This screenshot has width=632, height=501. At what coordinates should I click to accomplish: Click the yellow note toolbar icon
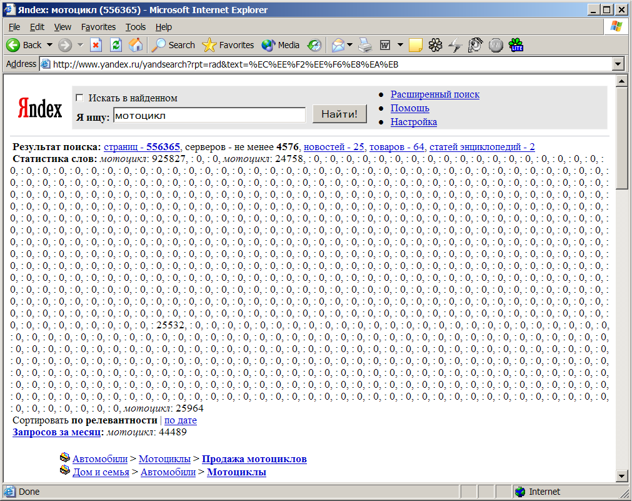click(416, 45)
